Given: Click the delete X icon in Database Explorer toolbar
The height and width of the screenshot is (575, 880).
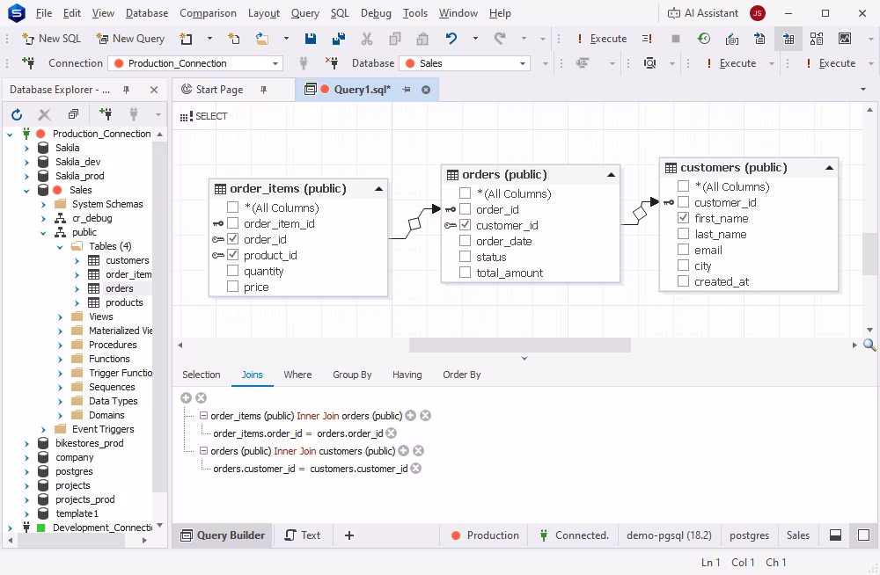Looking at the screenshot, I should click(x=44, y=114).
